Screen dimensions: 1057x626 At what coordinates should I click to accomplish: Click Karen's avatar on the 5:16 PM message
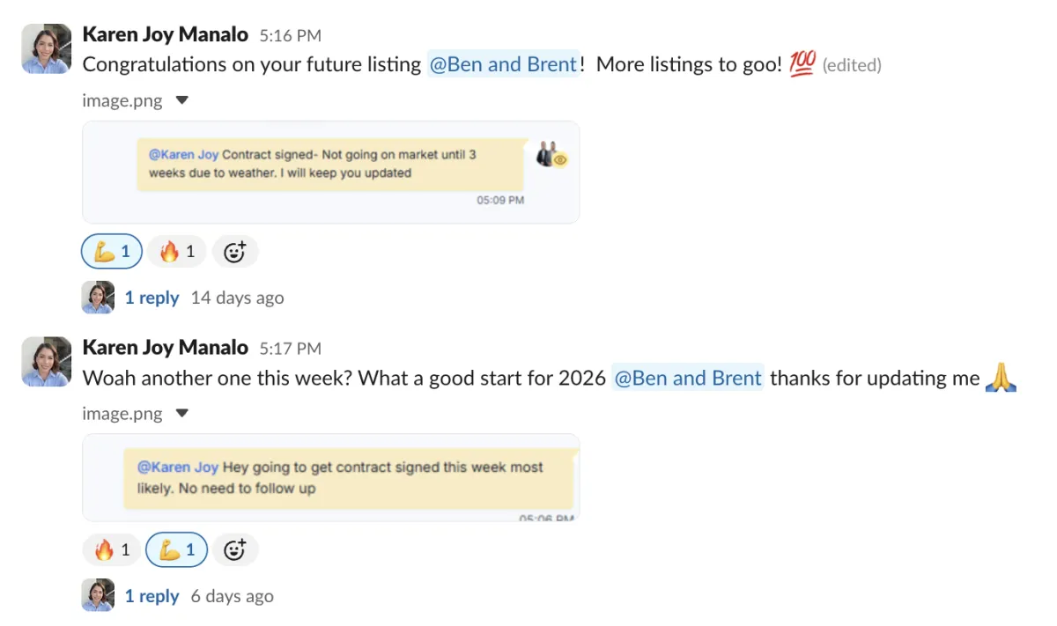click(46, 48)
